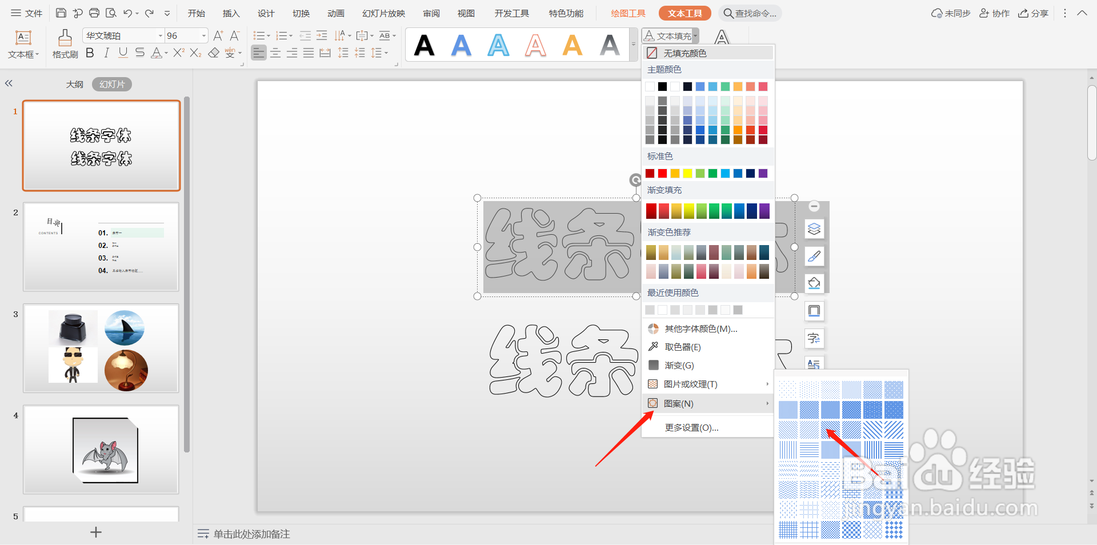
Task: Add a new slide with the plus icon
Action: click(x=96, y=532)
